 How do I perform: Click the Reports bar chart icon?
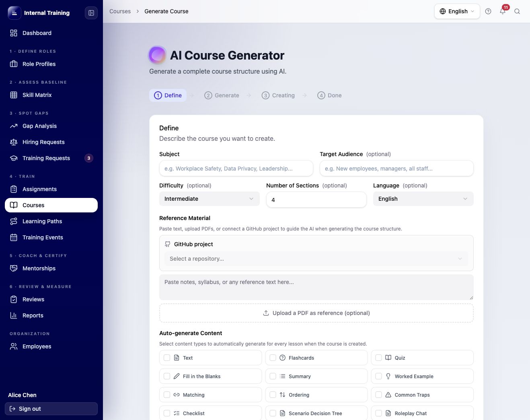[x=14, y=315]
